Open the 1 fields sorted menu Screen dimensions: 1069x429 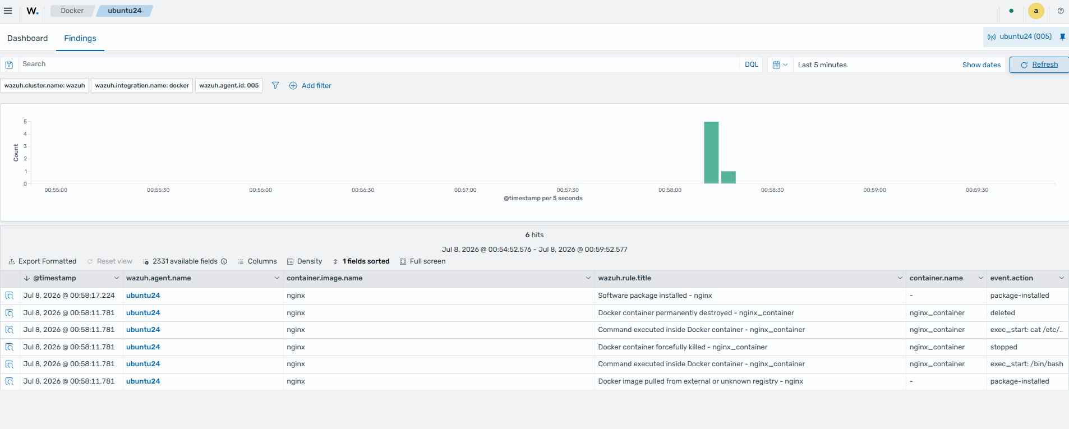(x=361, y=261)
